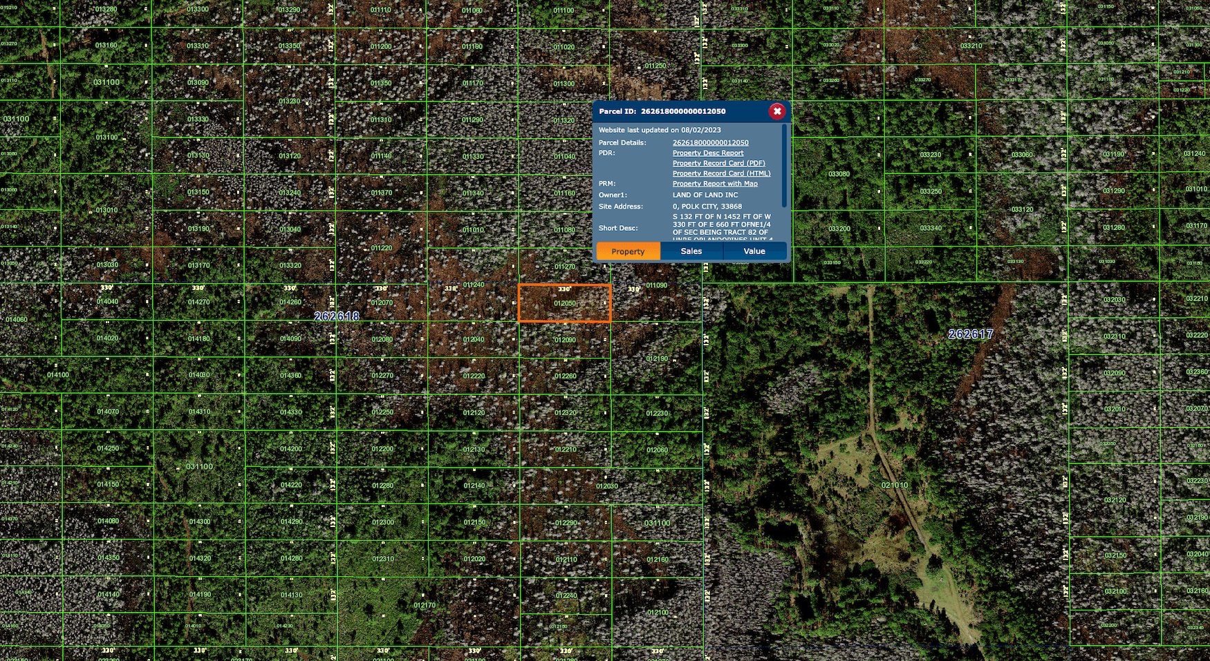Image resolution: width=1210 pixels, height=661 pixels.
Task: Select highlighted parcel 012050 on map
Action: click(565, 303)
